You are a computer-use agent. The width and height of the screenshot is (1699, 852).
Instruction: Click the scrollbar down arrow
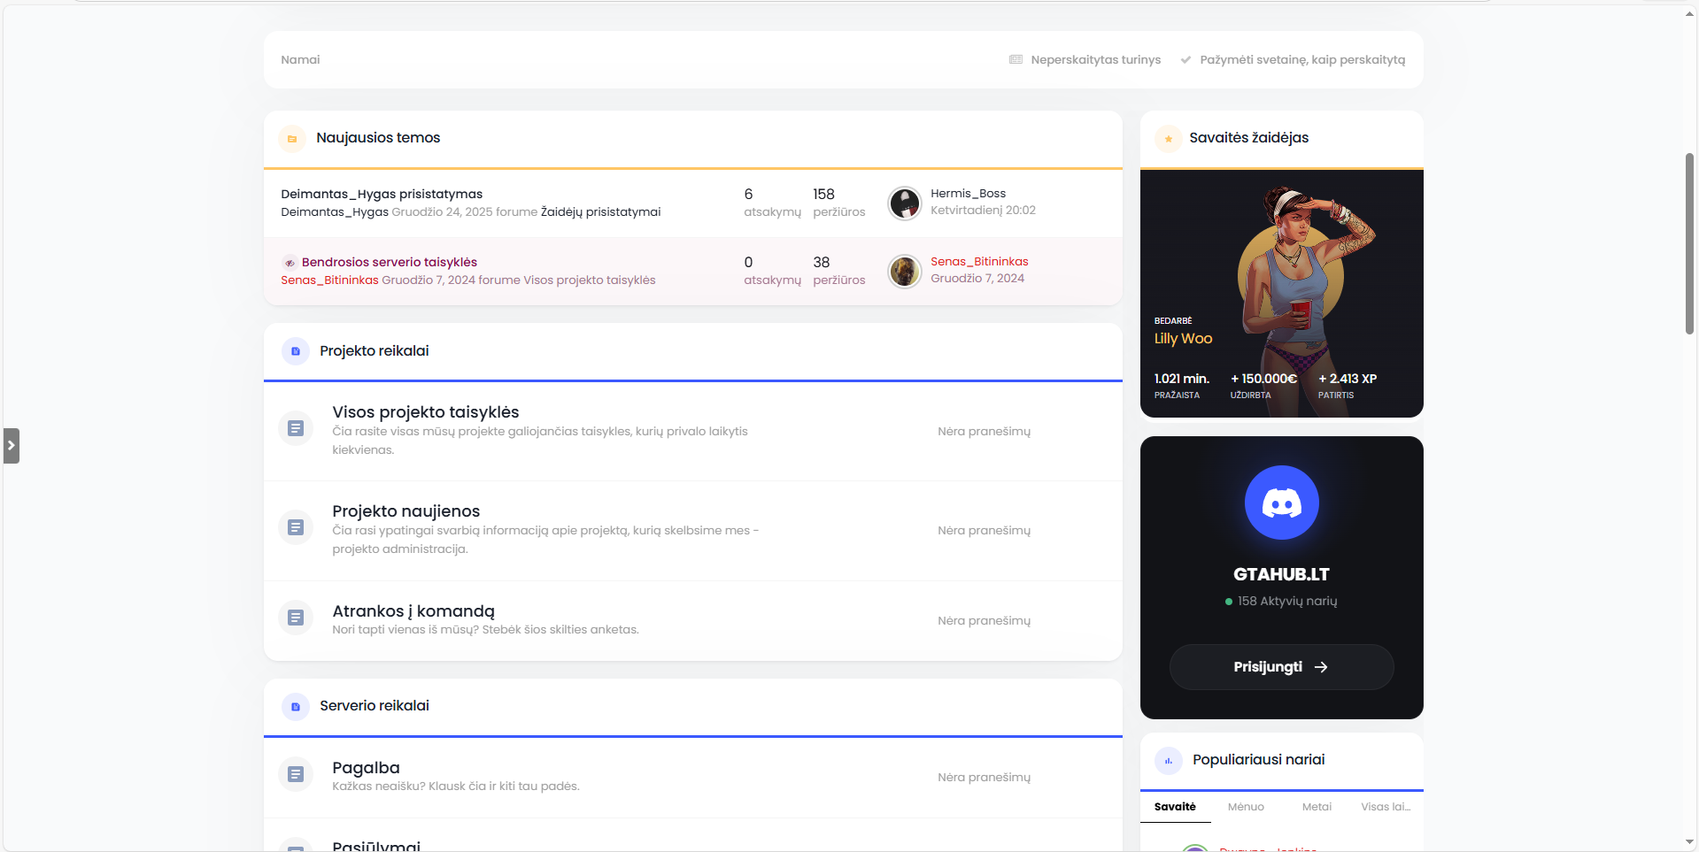pyautogui.click(x=1689, y=843)
